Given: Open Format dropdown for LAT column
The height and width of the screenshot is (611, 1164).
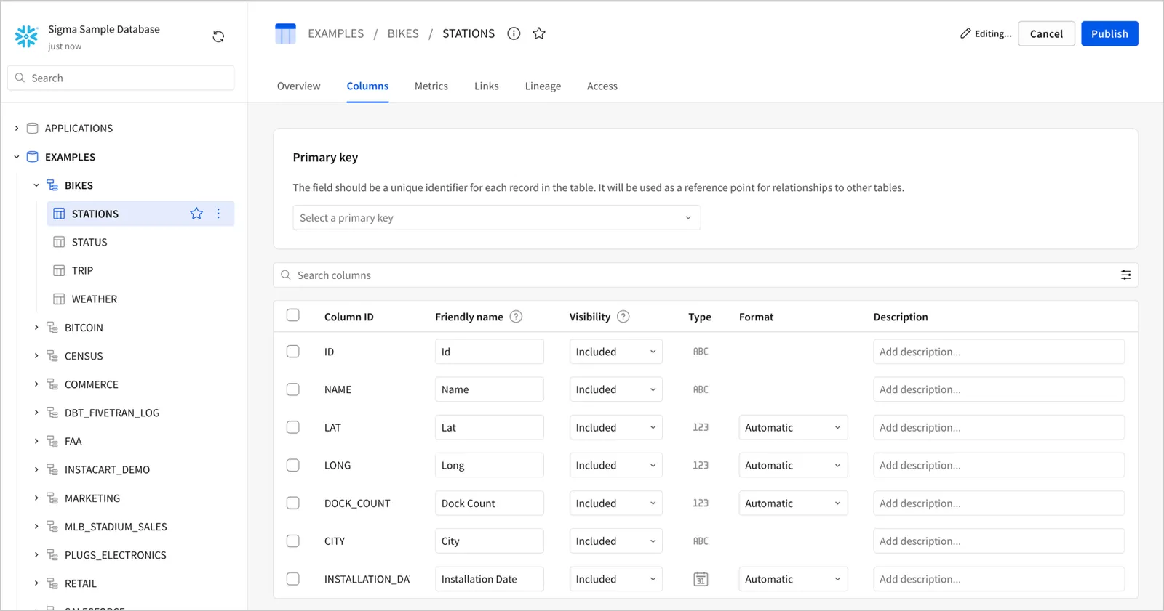Looking at the screenshot, I should 793,427.
